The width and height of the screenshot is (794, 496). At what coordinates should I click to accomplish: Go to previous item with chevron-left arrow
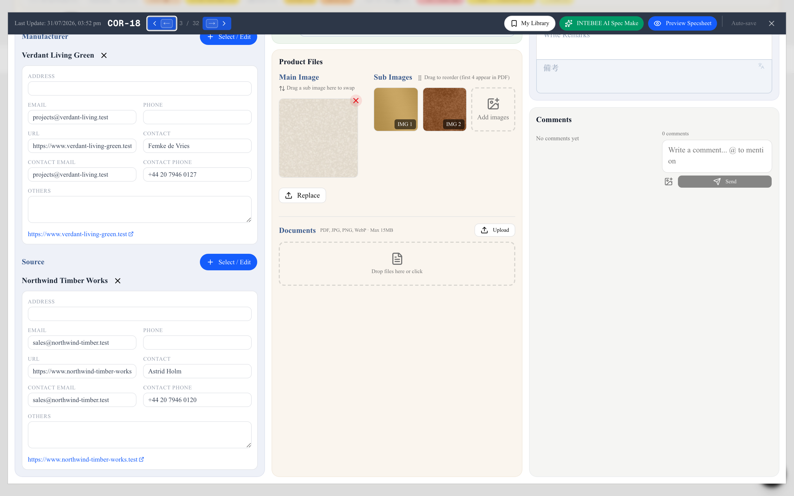point(155,23)
